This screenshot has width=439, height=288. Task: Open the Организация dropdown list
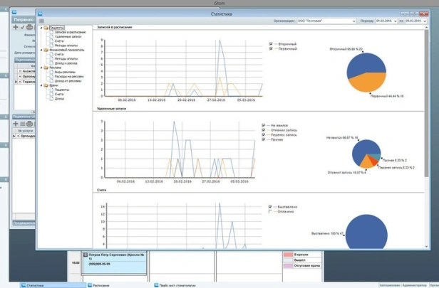[353, 21]
